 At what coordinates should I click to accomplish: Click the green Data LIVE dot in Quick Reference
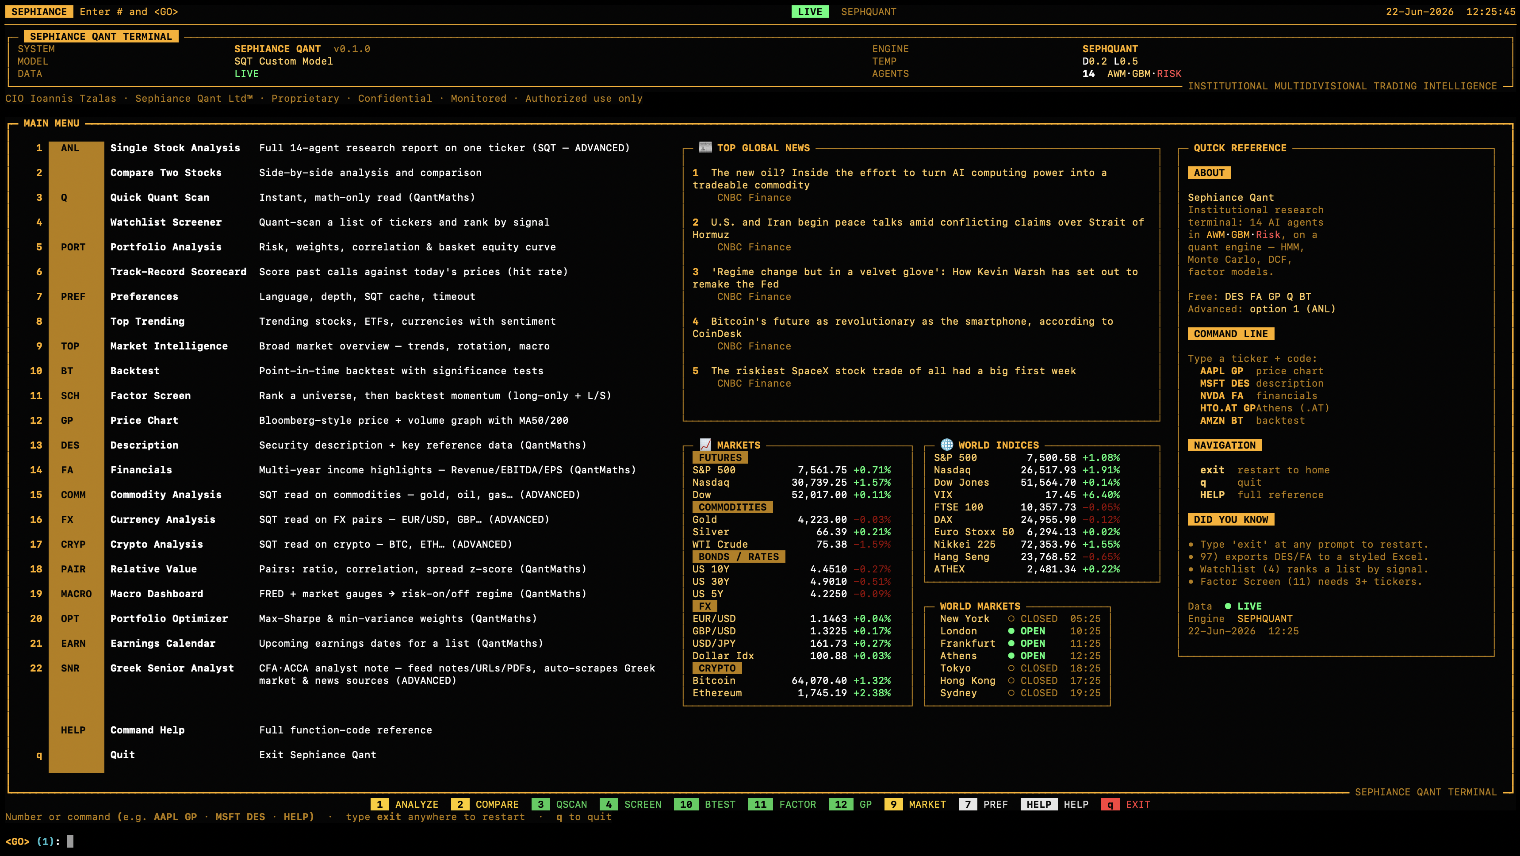pyautogui.click(x=1227, y=606)
